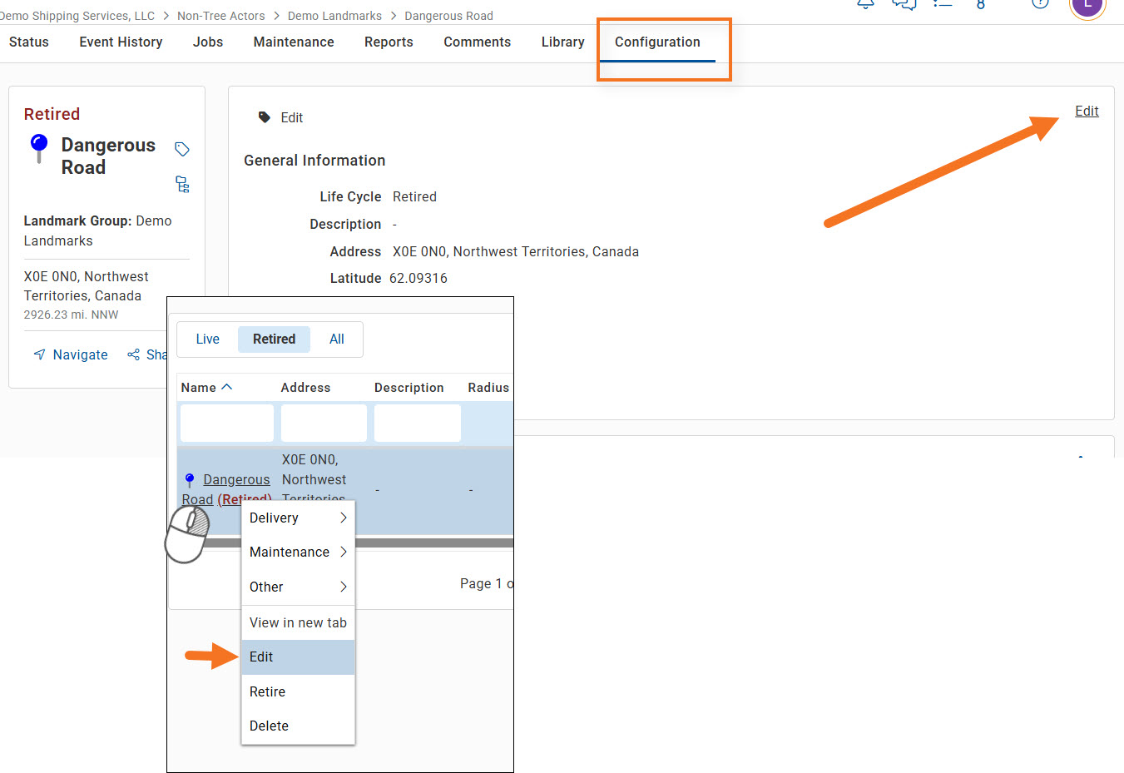Click Demo Shipping Services, LLC breadcrumb
The height and width of the screenshot is (773, 1124).
[77, 16]
